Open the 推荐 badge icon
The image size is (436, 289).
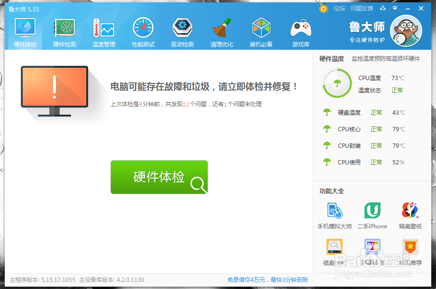tap(410, 247)
